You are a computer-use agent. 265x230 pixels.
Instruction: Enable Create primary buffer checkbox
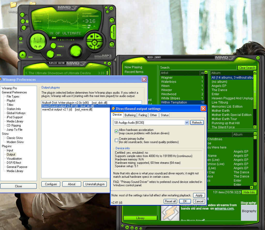[x=116, y=140]
